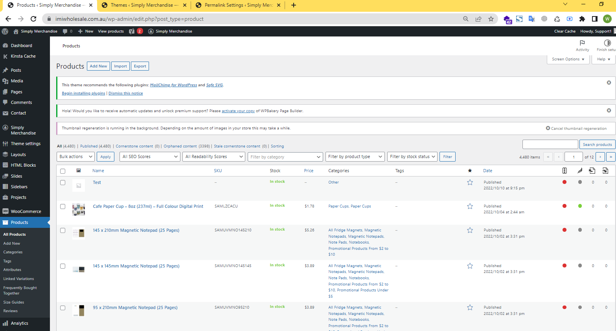
Task: Open the Filter by stock status dropdown
Action: [412, 157]
